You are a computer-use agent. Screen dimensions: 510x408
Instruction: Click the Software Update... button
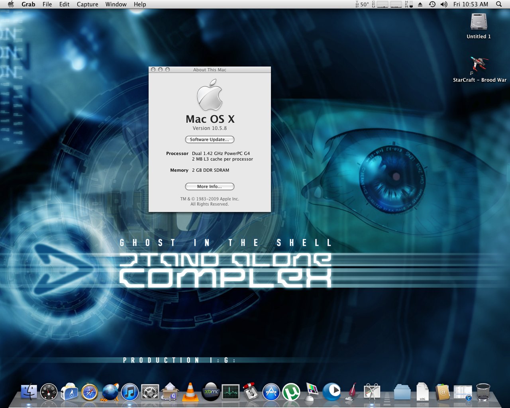coord(210,139)
